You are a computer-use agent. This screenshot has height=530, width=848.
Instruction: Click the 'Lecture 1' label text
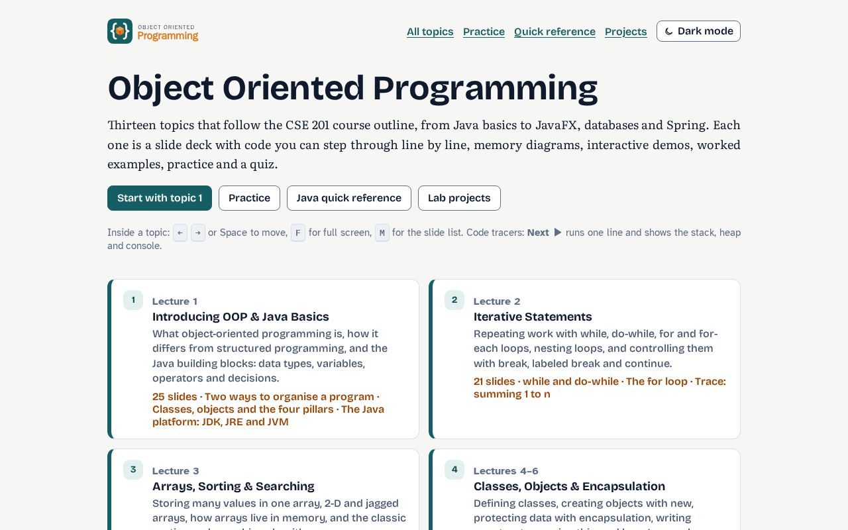175,301
